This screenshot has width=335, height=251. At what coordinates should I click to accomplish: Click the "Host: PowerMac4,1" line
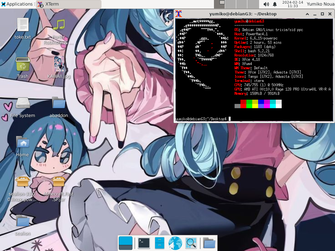tap(251, 34)
